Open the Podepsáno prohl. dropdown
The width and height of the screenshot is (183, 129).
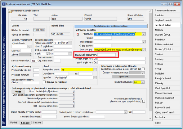pyautogui.click(x=95, y=70)
